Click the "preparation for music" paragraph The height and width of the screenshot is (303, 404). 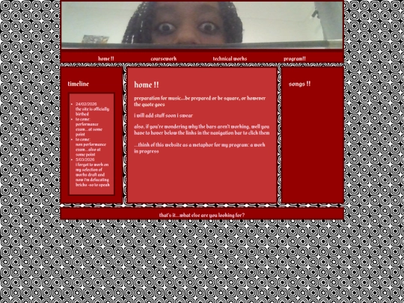pos(200,101)
